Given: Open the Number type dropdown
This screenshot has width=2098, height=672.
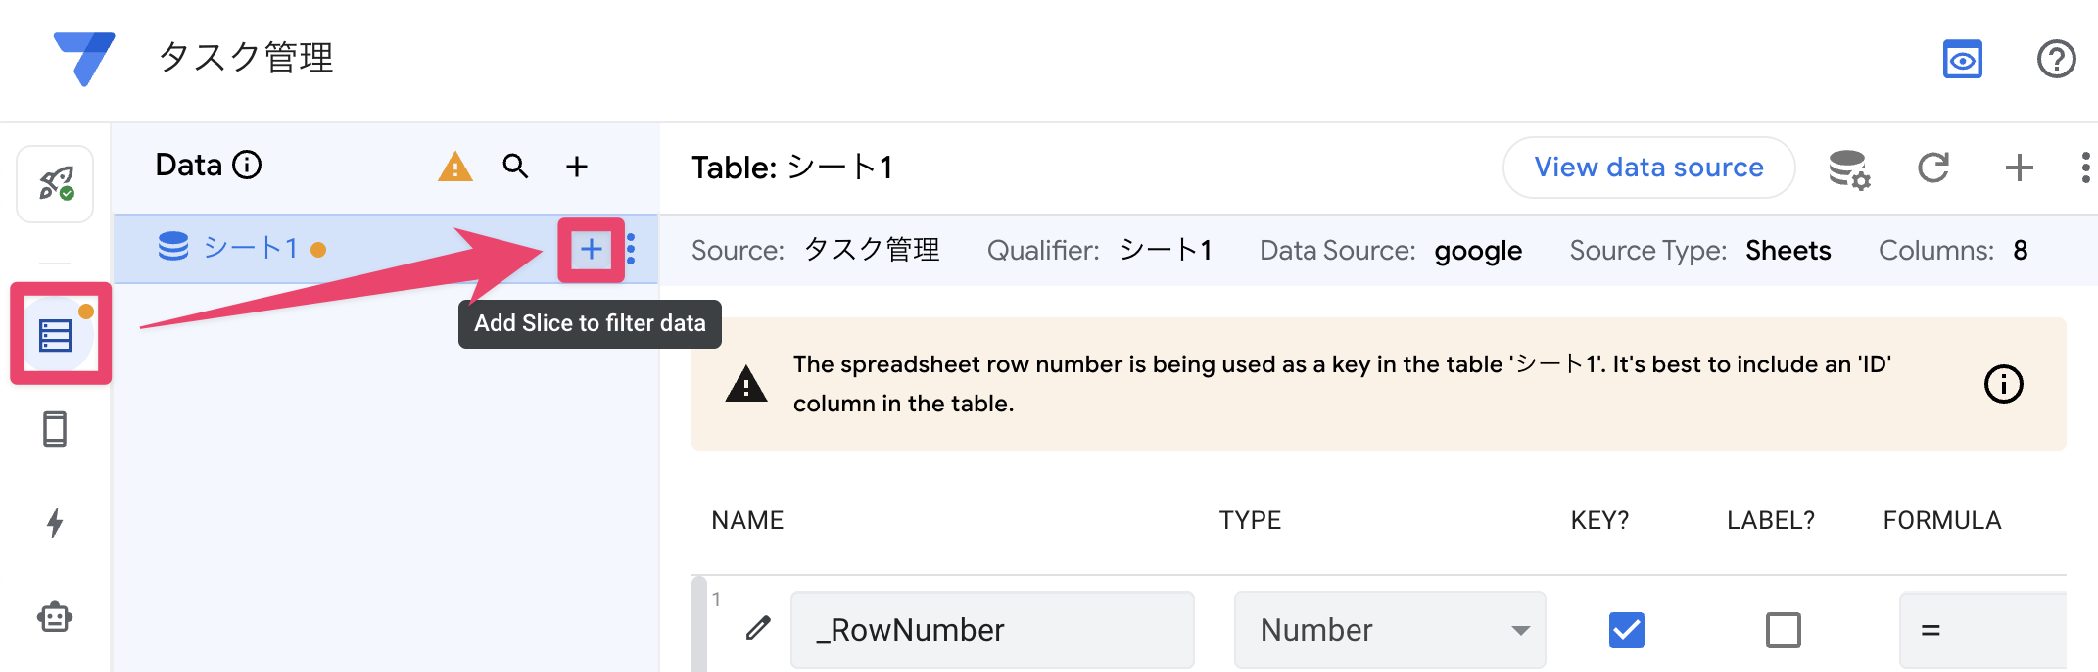Looking at the screenshot, I should click(x=1389, y=629).
